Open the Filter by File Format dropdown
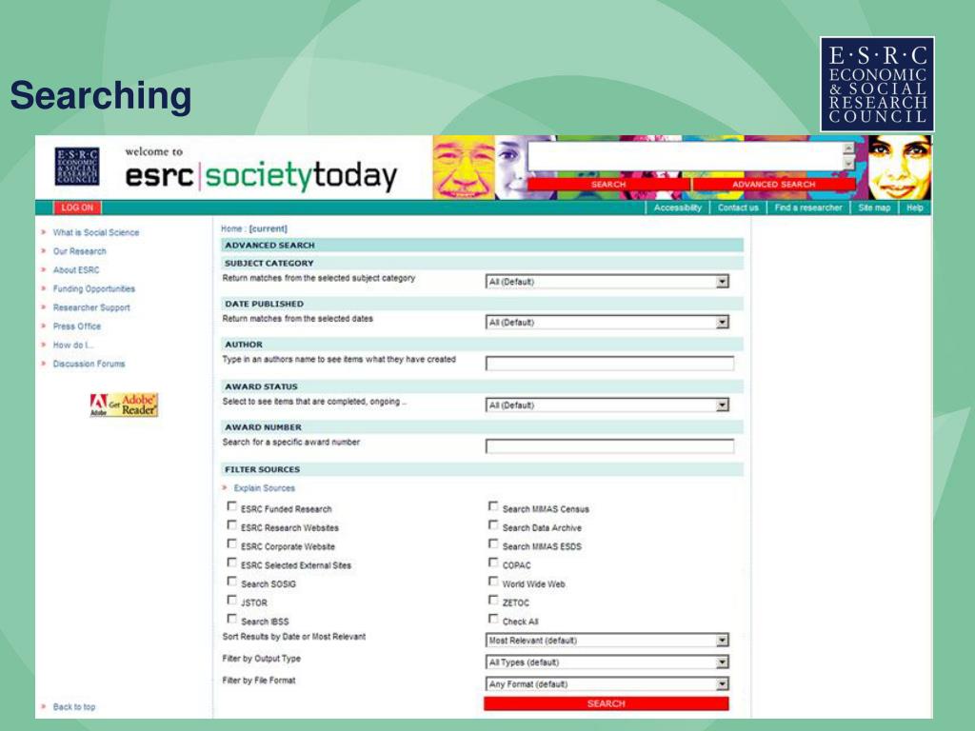 point(607,683)
